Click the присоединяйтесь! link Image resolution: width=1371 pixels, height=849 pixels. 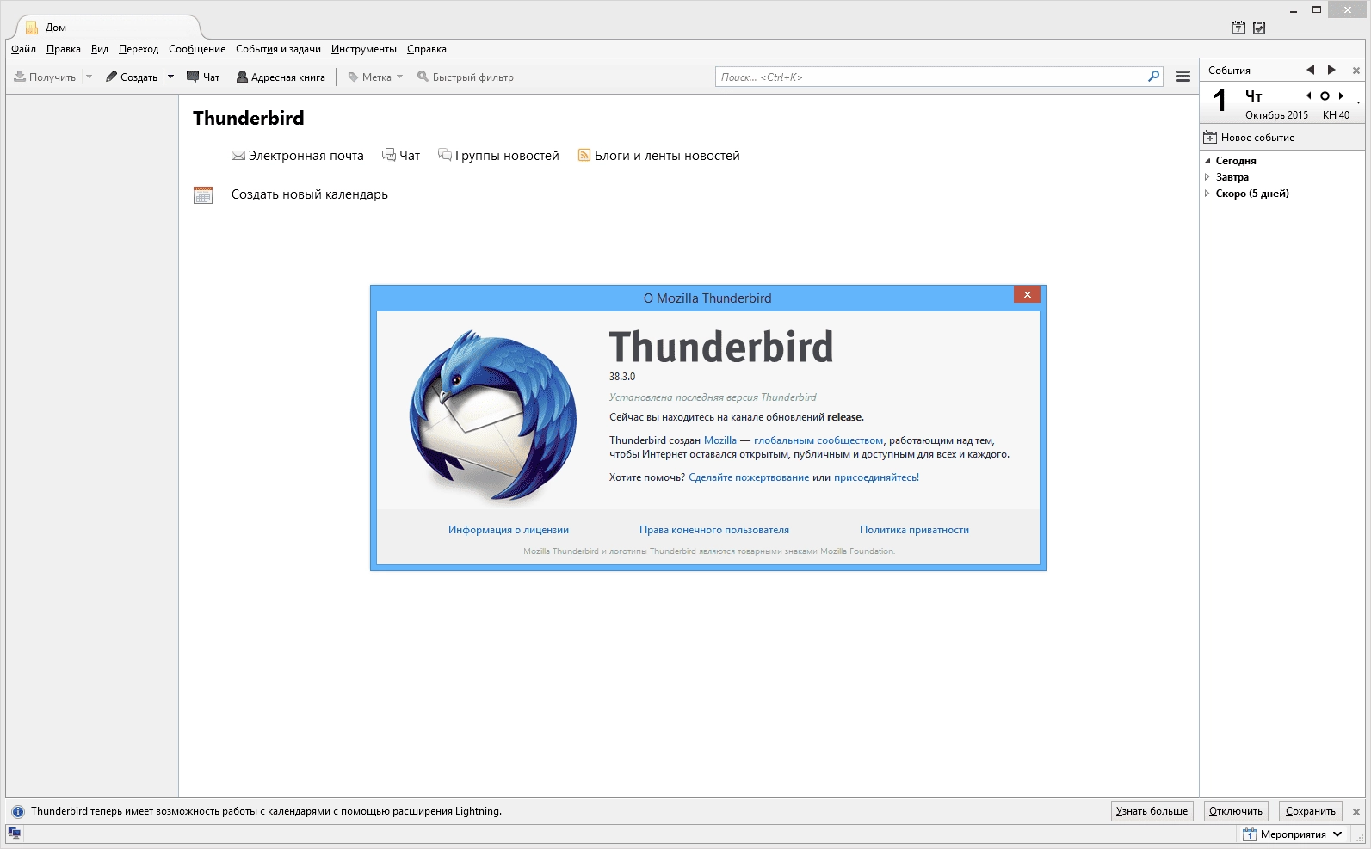[x=876, y=477]
